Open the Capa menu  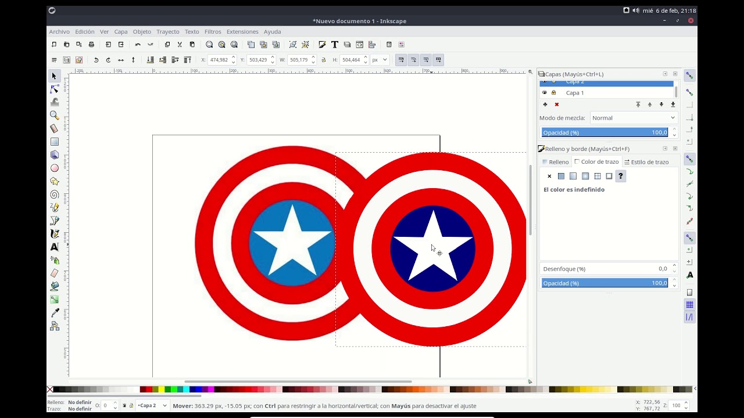[x=121, y=32]
